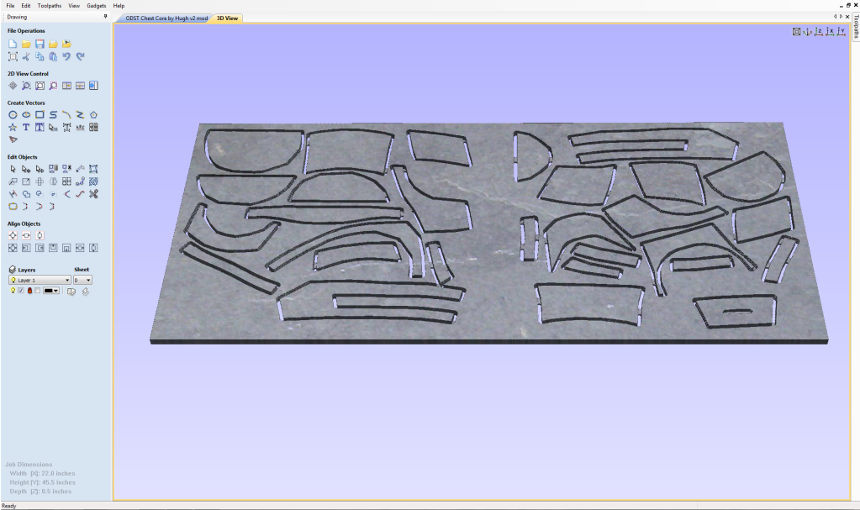Image resolution: width=860 pixels, height=510 pixels.
Task: Open the Weld vectors tool
Action: pos(26,194)
